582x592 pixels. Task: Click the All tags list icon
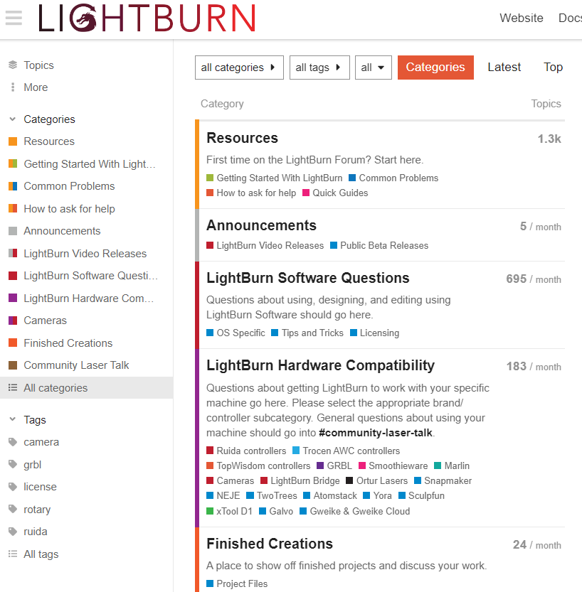(x=13, y=554)
